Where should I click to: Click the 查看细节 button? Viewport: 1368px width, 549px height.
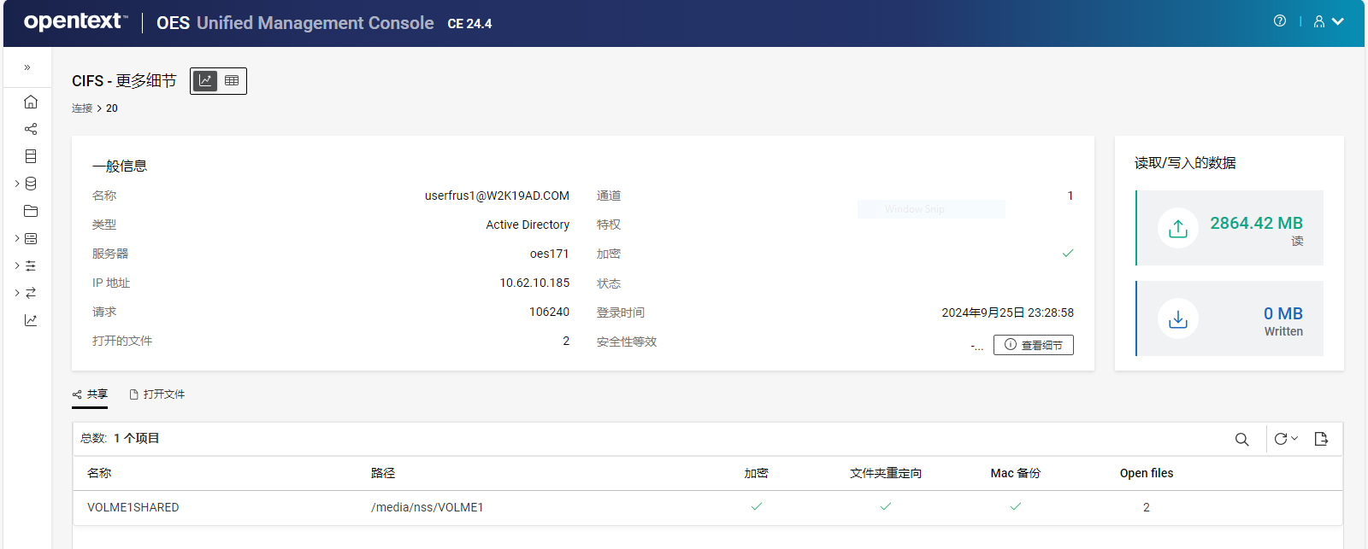(1034, 345)
